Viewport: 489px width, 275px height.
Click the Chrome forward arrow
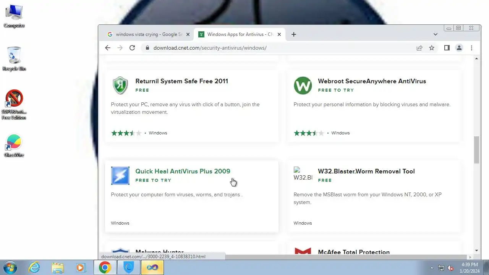tap(120, 48)
